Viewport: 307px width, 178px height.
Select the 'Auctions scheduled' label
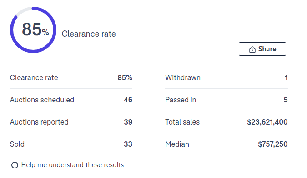coord(42,100)
